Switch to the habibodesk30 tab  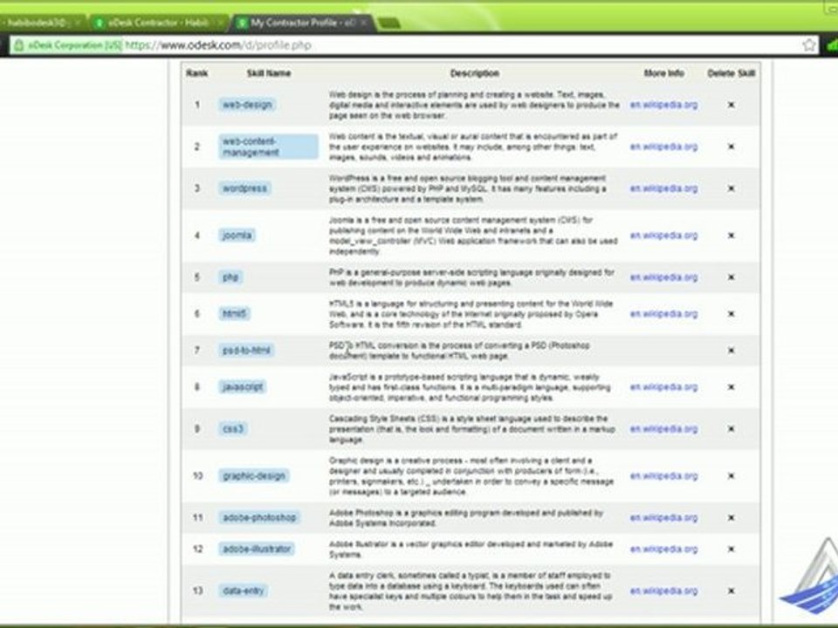coord(42,23)
